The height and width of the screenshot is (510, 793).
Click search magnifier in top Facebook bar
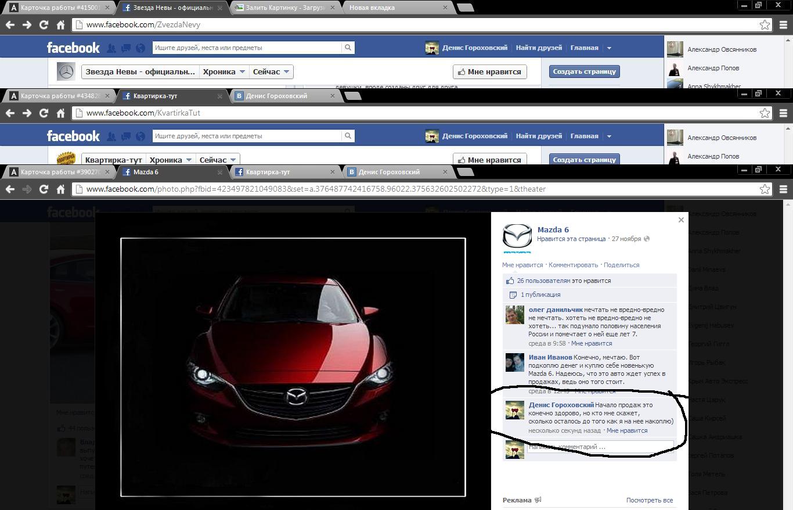tap(348, 48)
